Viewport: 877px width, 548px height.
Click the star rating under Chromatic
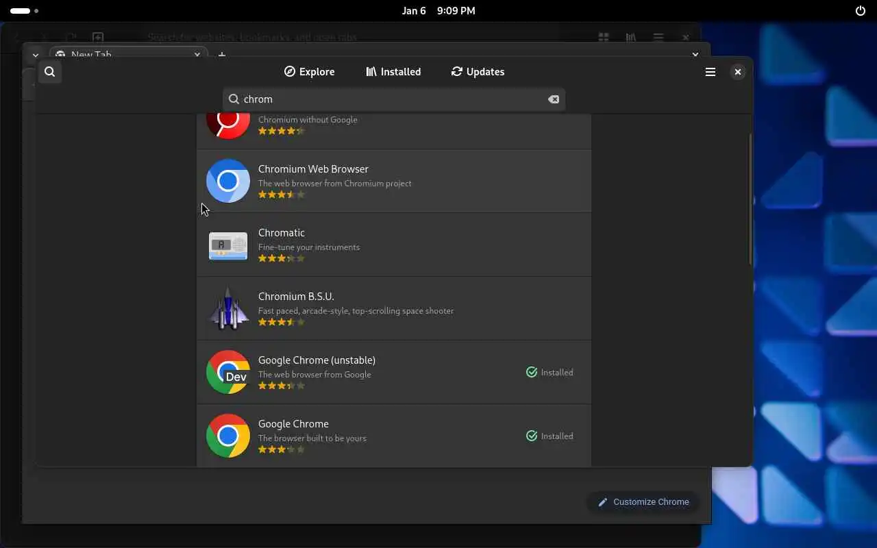pyautogui.click(x=282, y=258)
